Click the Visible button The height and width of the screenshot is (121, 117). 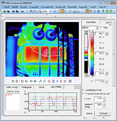click(89, 114)
